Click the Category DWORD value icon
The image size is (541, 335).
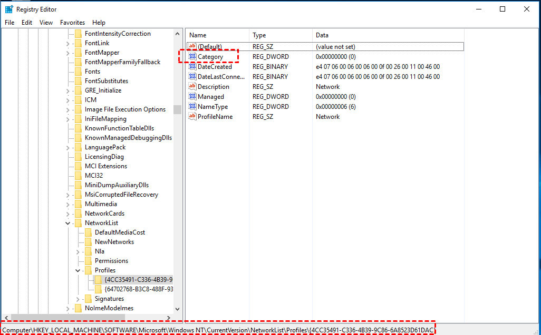tap(192, 57)
